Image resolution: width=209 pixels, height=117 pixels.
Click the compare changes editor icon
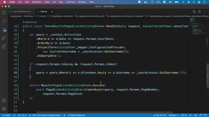point(194,12)
